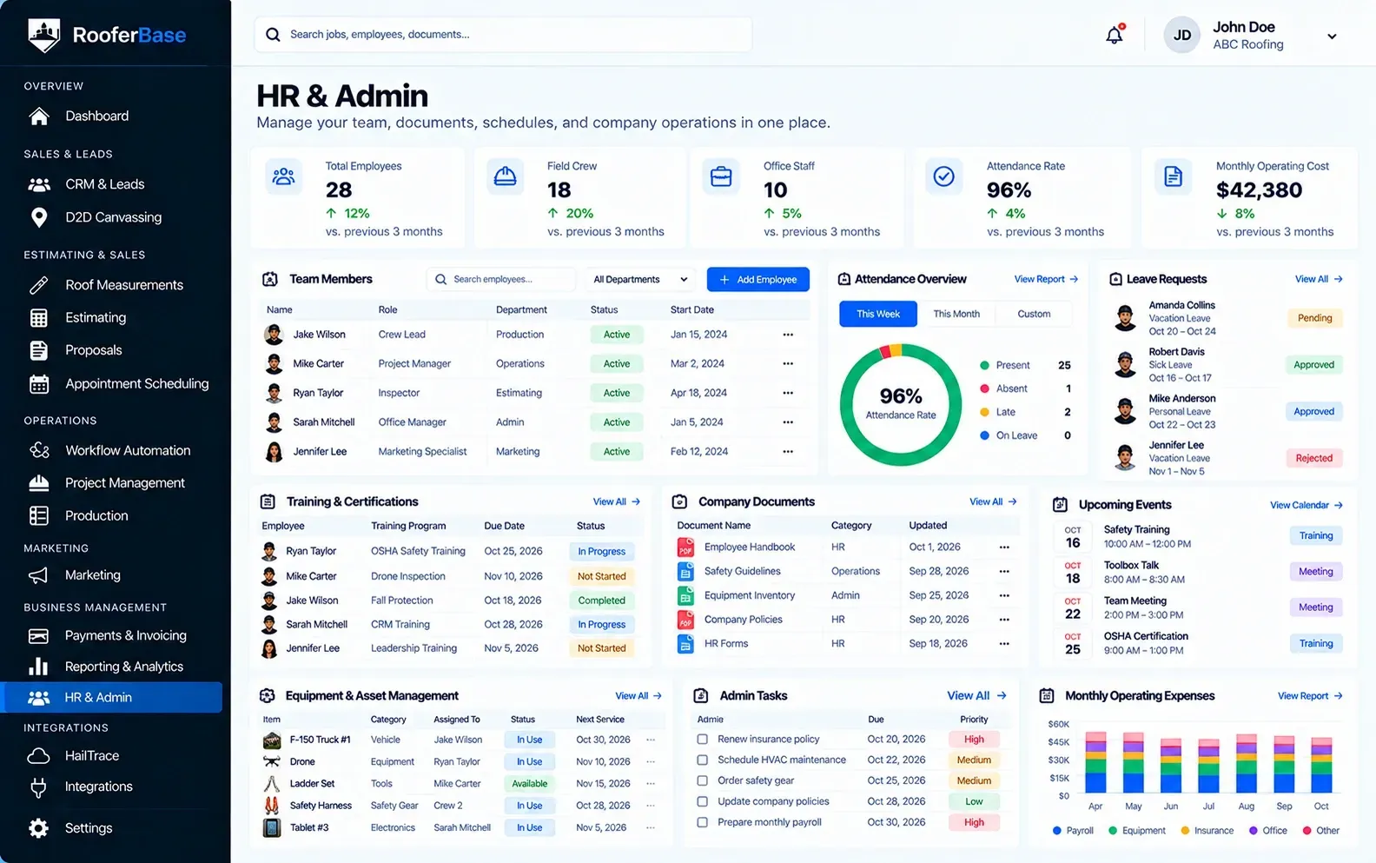Image resolution: width=1376 pixels, height=863 pixels.
Task: Open row options for Jake Wilson
Action: [x=788, y=335]
